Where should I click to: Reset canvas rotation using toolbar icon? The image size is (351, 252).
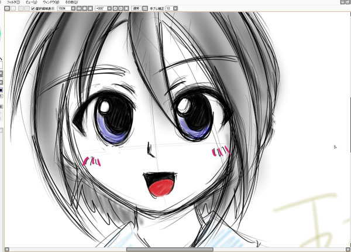(x=128, y=9)
